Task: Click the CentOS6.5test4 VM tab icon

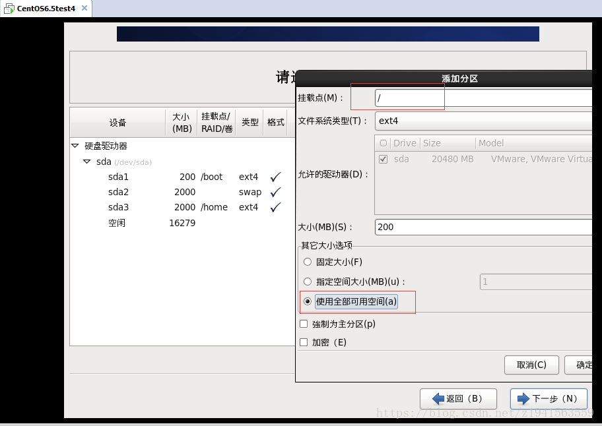Action: (9, 8)
